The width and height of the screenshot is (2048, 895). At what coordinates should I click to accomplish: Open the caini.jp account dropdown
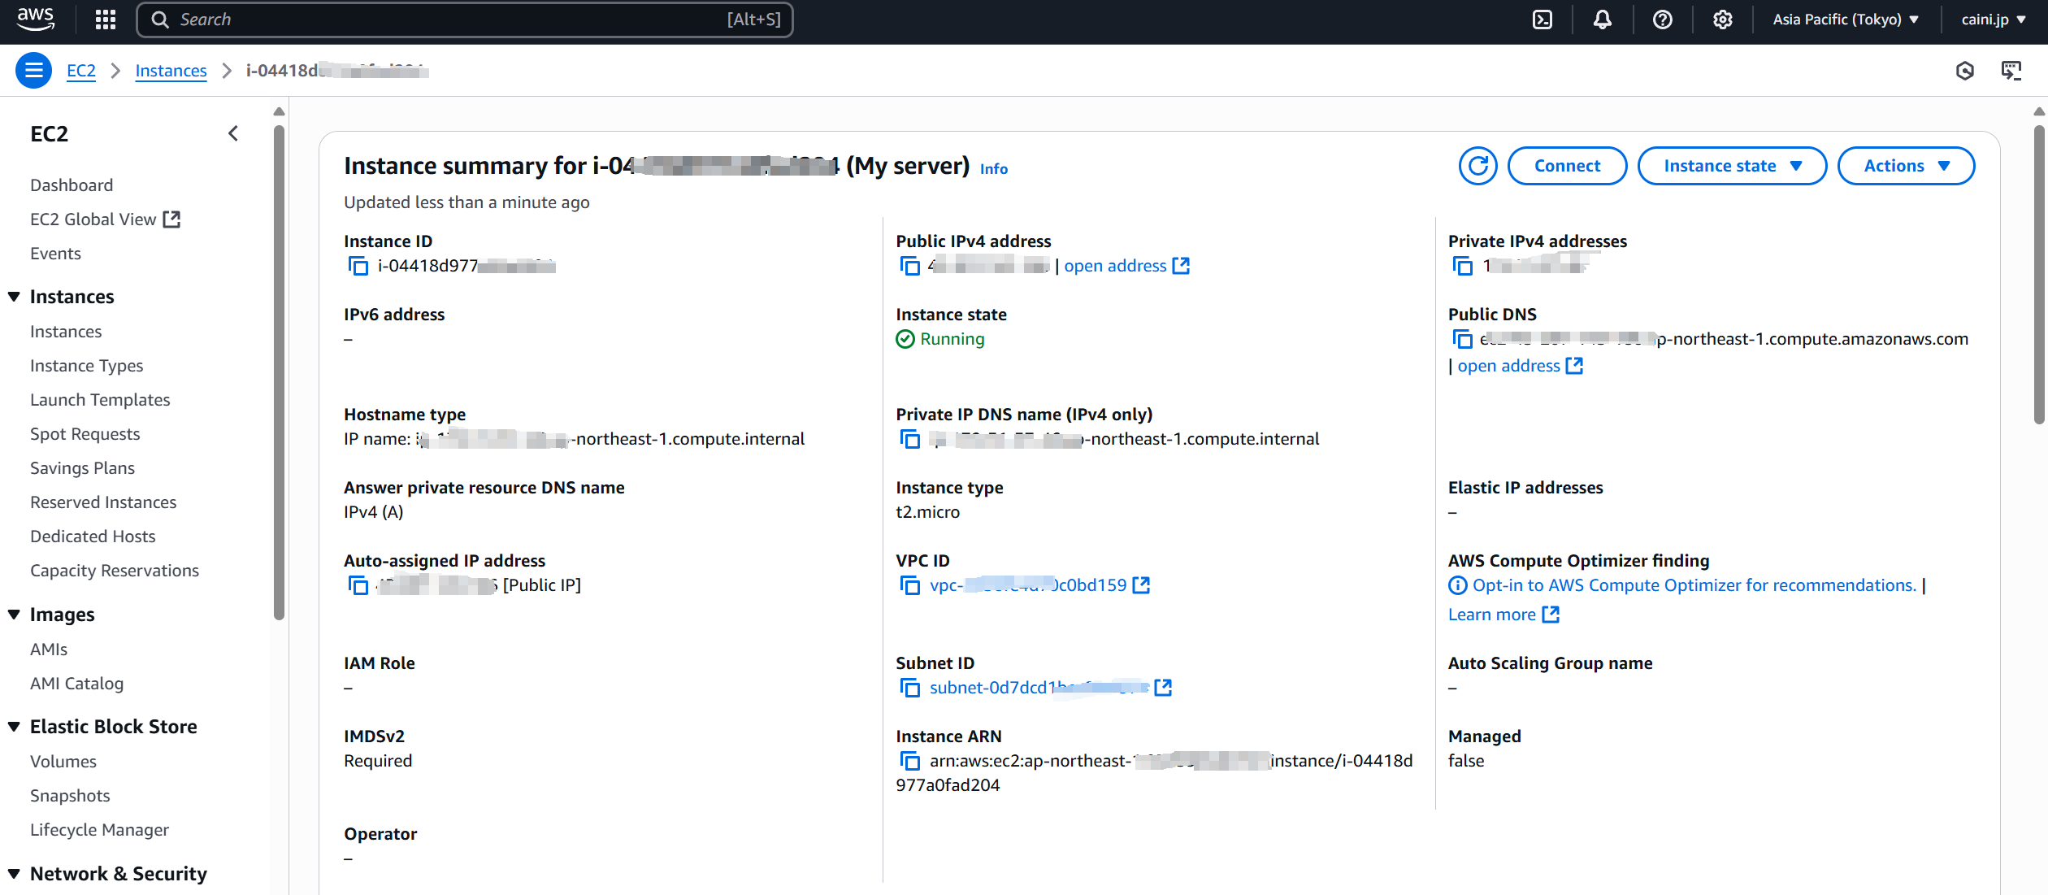1993,20
